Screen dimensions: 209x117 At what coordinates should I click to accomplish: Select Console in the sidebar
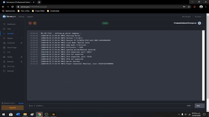(10, 33)
